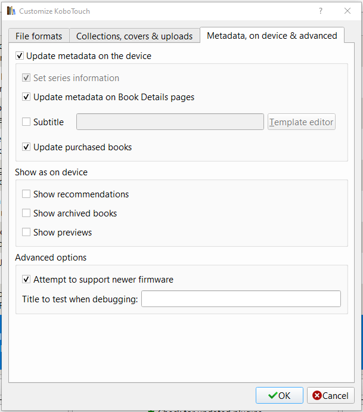
Task: Disable Attempt to support newer firmware
Action: coord(26,280)
